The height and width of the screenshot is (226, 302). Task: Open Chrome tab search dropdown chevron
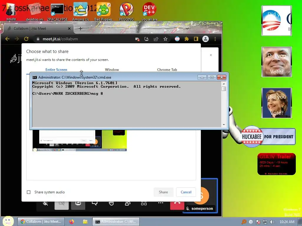[x=187, y=28]
